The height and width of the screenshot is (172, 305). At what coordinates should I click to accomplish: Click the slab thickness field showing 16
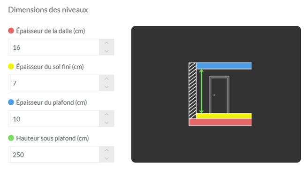pos(53,47)
